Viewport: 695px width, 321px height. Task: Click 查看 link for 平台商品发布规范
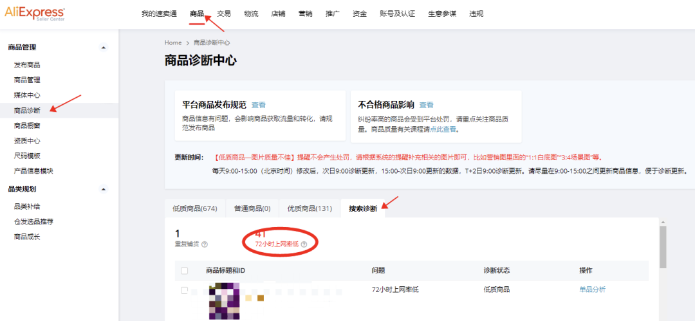259,105
